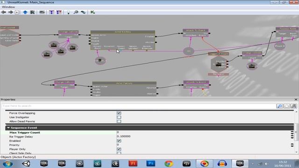Click the Re Trigger Delay label

[21, 137]
